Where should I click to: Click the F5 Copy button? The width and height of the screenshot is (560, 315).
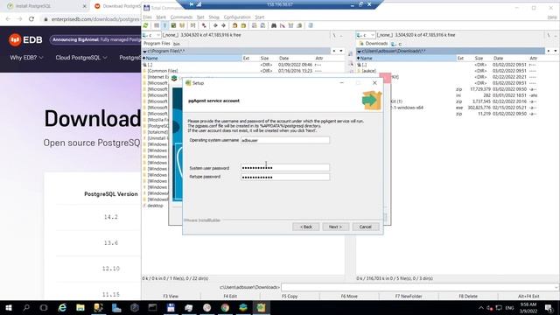[x=290, y=296]
